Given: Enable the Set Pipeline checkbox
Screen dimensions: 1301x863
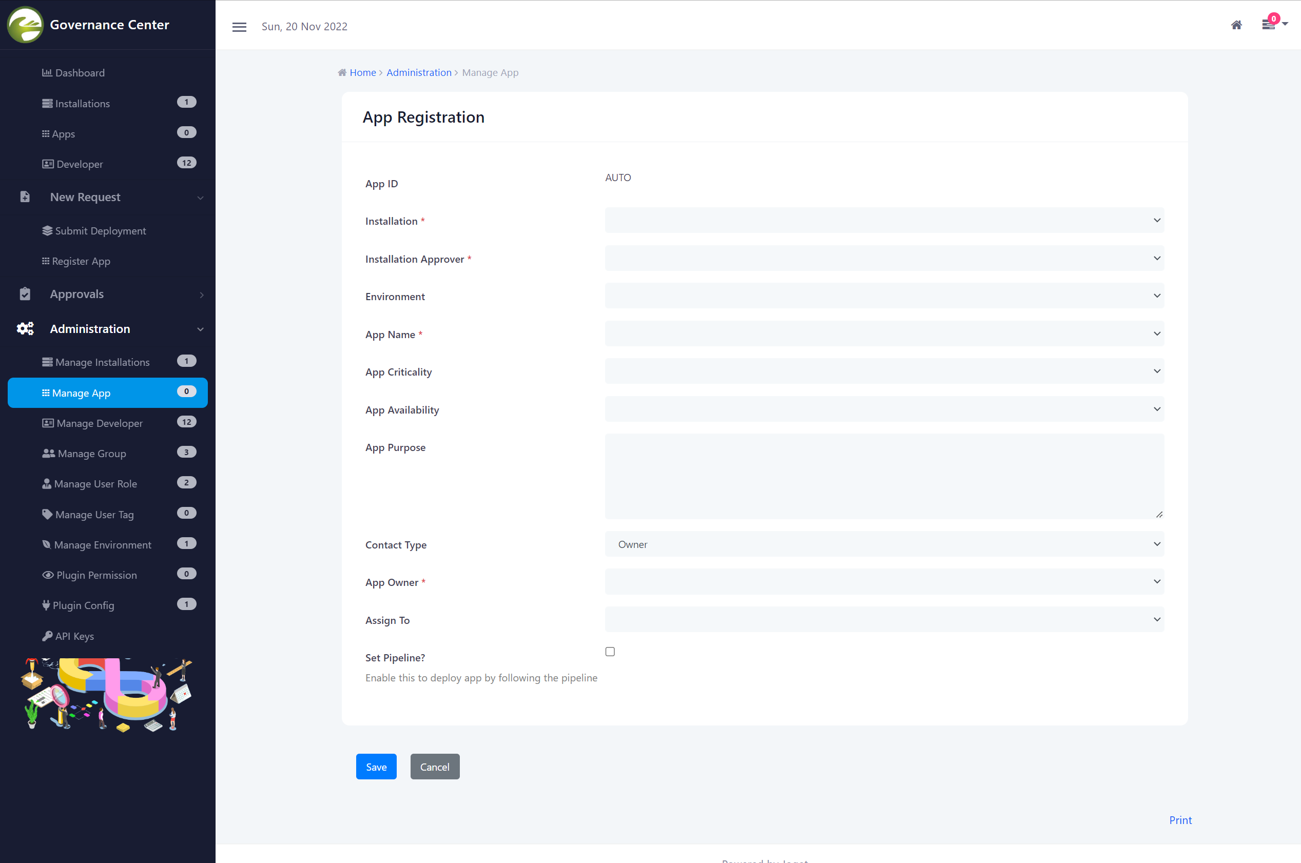Looking at the screenshot, I should point(610,652).
